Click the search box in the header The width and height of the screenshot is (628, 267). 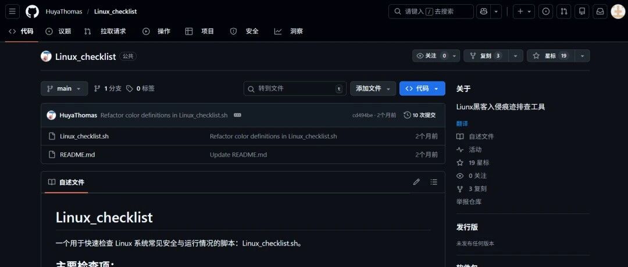[431, 11]
